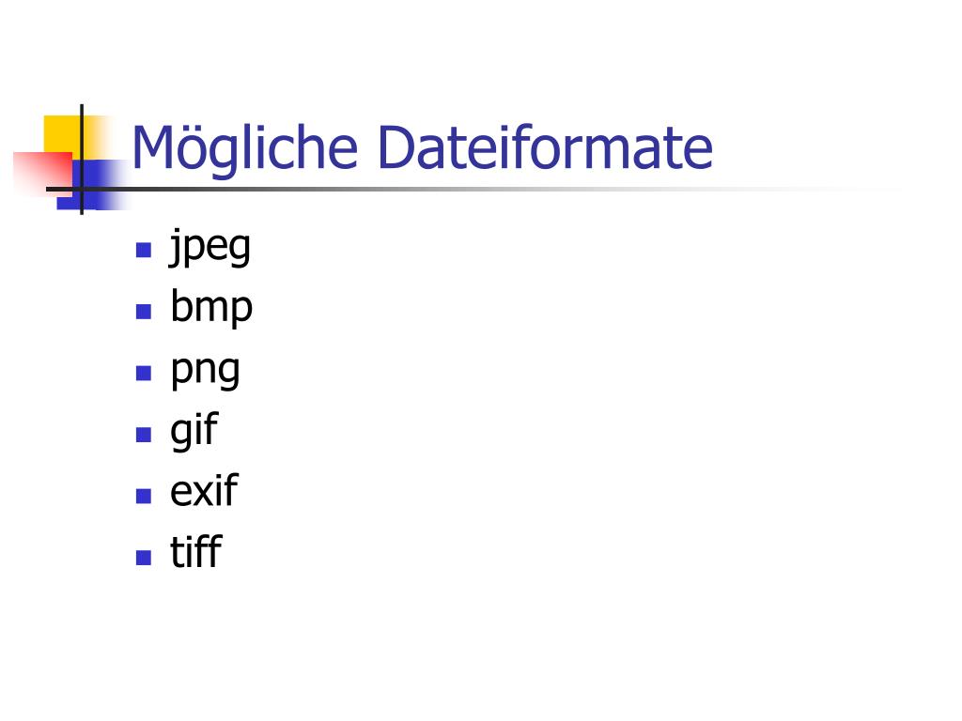Click the blue bullet square beside jpeg

click(144, 250)
